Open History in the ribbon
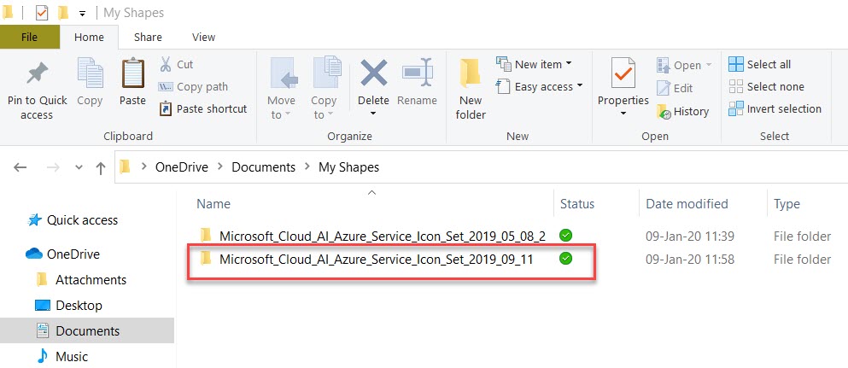 click(x=683, y=111)
